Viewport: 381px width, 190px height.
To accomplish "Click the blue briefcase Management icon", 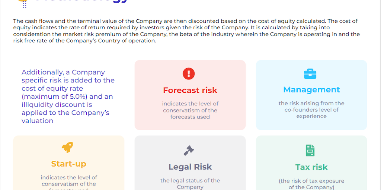I will [310, 73].
